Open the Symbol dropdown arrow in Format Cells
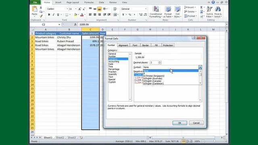 pyautogui.click(x=200, y=67)
